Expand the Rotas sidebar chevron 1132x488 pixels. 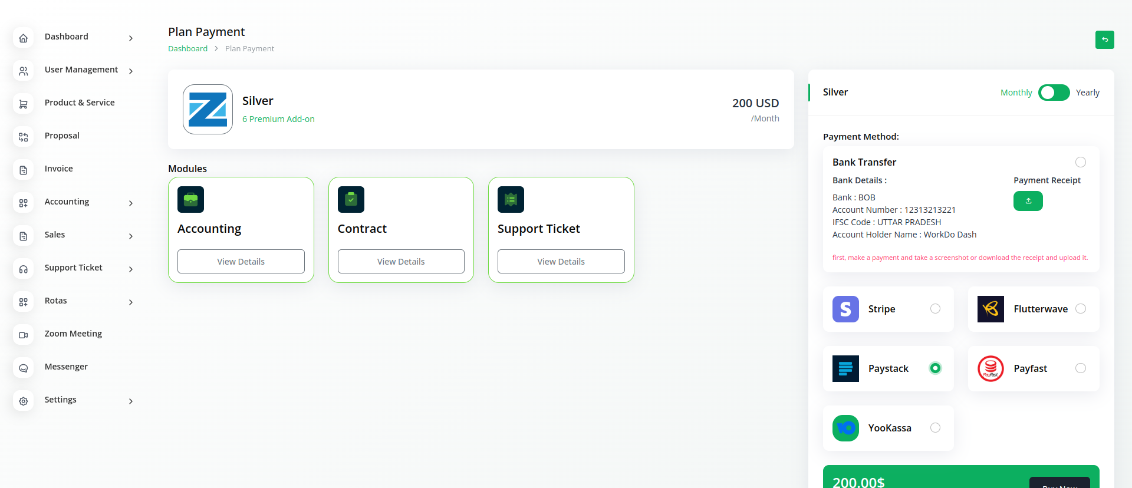click(x=131, y=302)
